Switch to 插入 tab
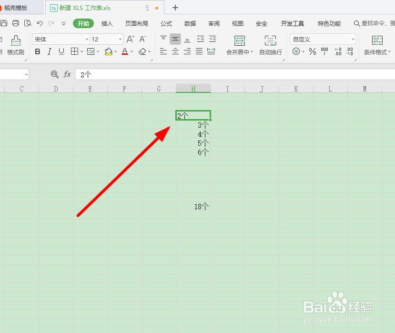 tap(107, 24)
